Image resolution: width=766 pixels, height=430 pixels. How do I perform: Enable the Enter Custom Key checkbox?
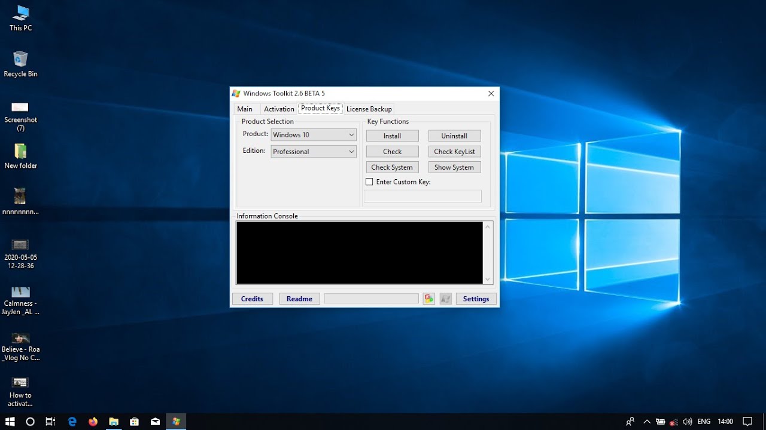[x=369, y=182]
